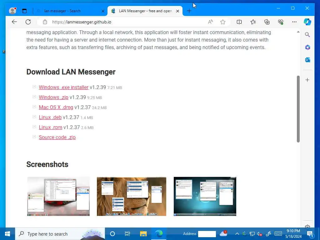Go back with the browser back arrow
Screen dimensions: 320x240
tap(14, 22)
